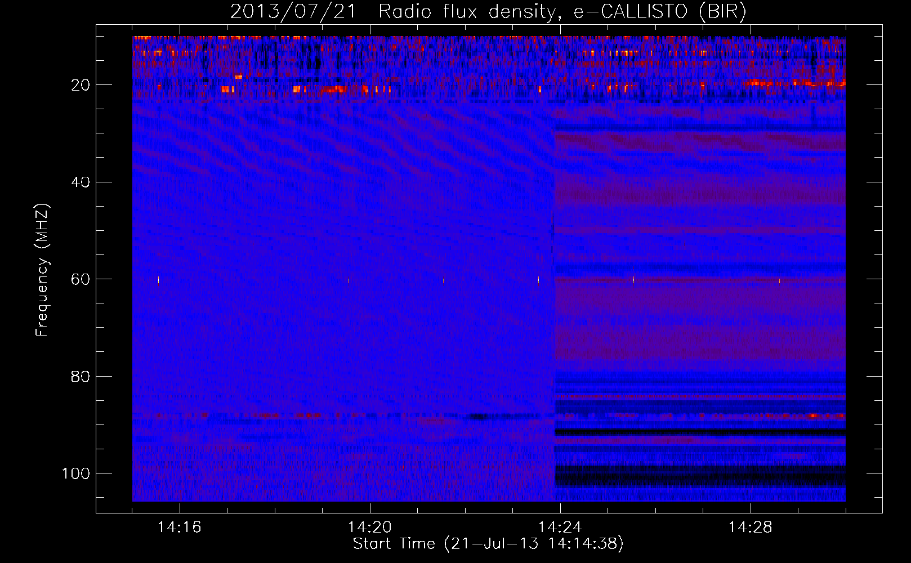The image size is (911, 563).
Task: Click the 60 frequency tick label
Action: (x=81, y=279)
